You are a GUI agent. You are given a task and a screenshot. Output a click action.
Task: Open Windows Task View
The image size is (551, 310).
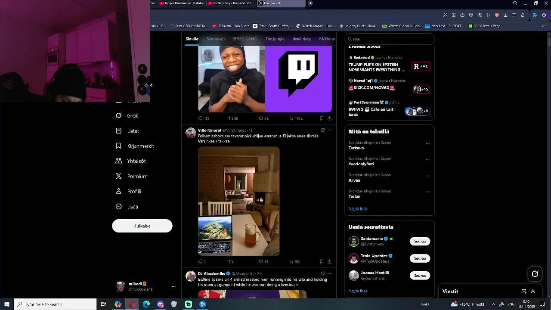click(103, 304)
